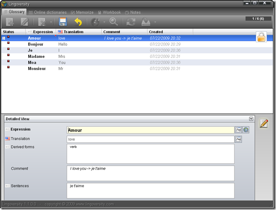Click the refresh arrows toolbar icon
Image resolution: width=276 pixels, height=210 pixels.
(x=131, y=22)
